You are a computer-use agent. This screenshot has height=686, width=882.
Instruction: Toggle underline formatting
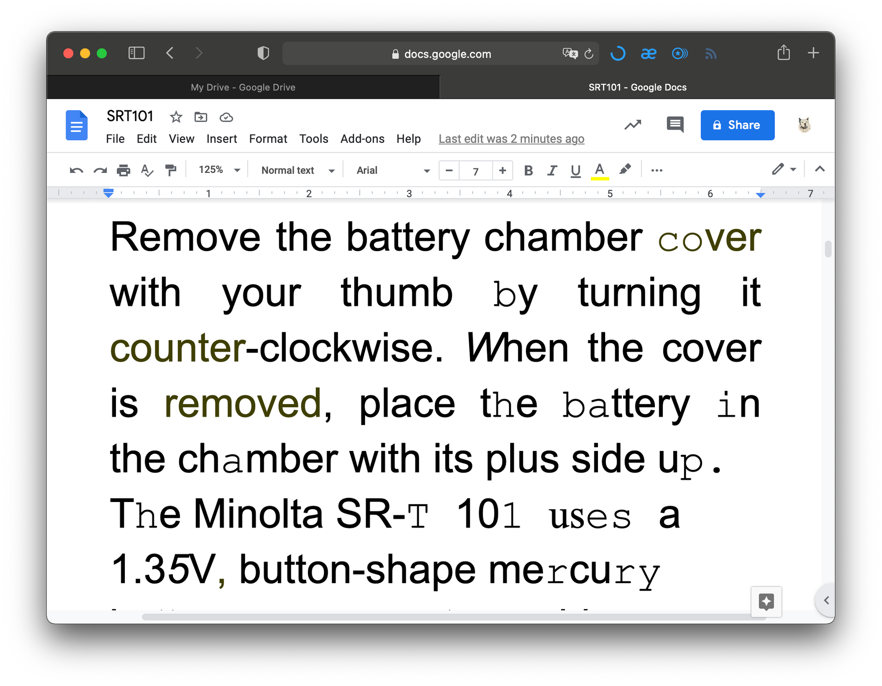[x=576, y=170]
